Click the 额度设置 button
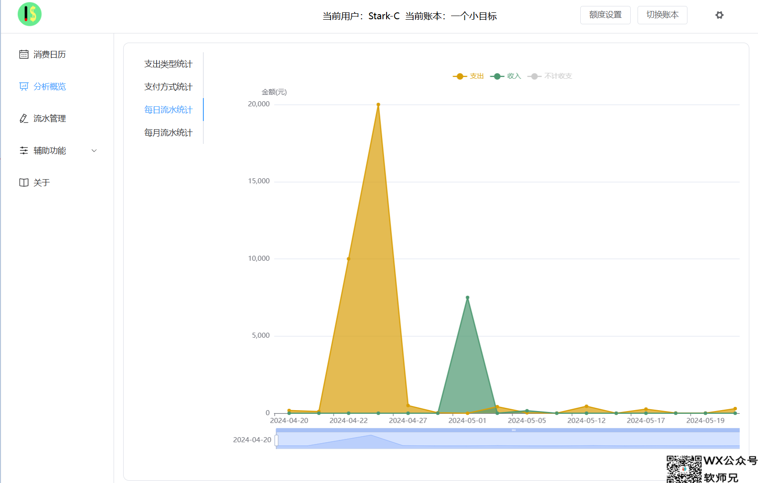This screenshot has height=483, width=758. coord(605,15)
